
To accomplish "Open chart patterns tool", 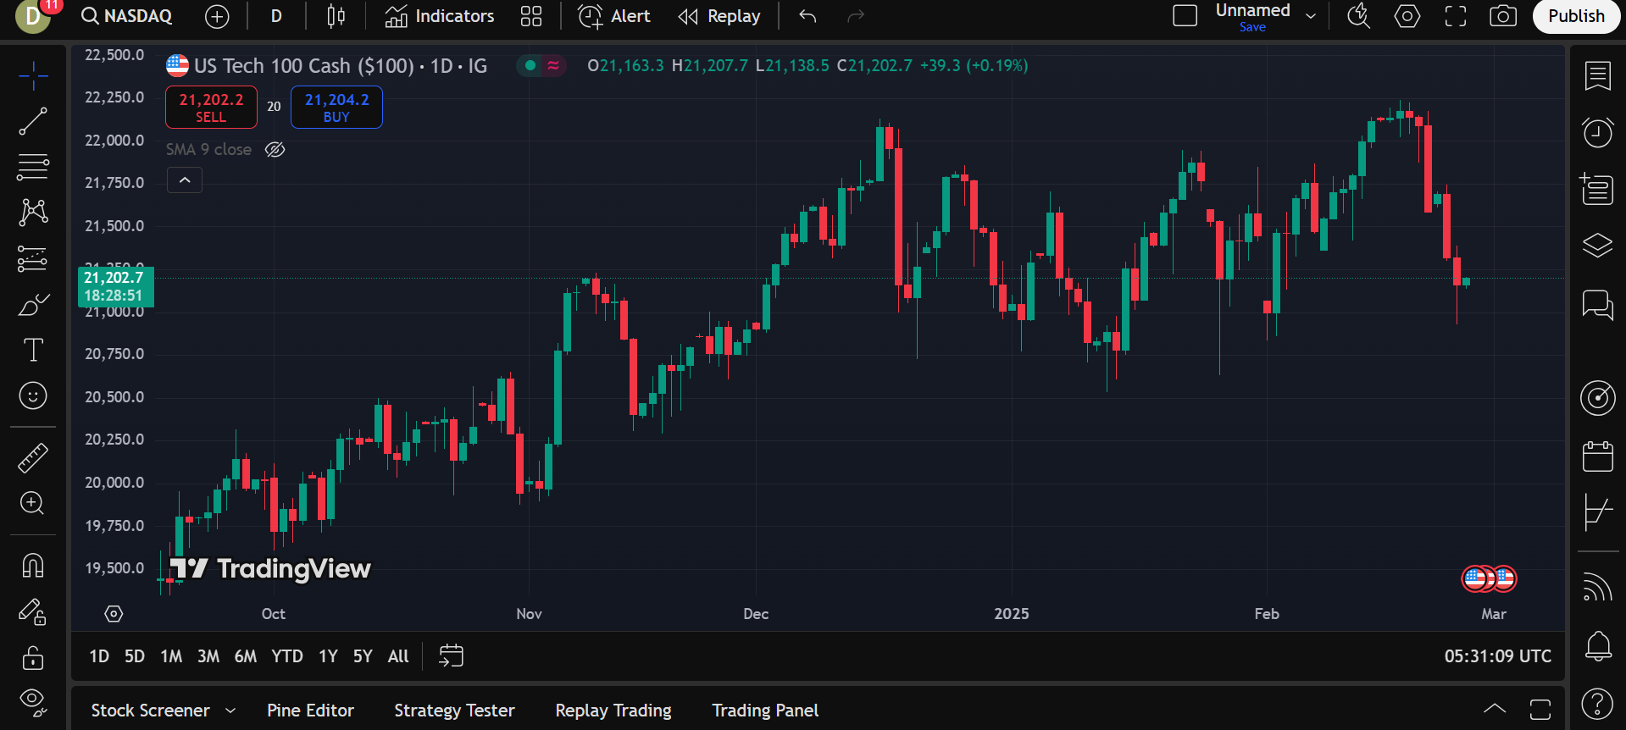I will 33,212.
